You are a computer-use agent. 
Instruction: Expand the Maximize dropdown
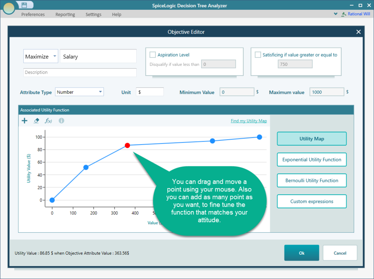[41, 56]
